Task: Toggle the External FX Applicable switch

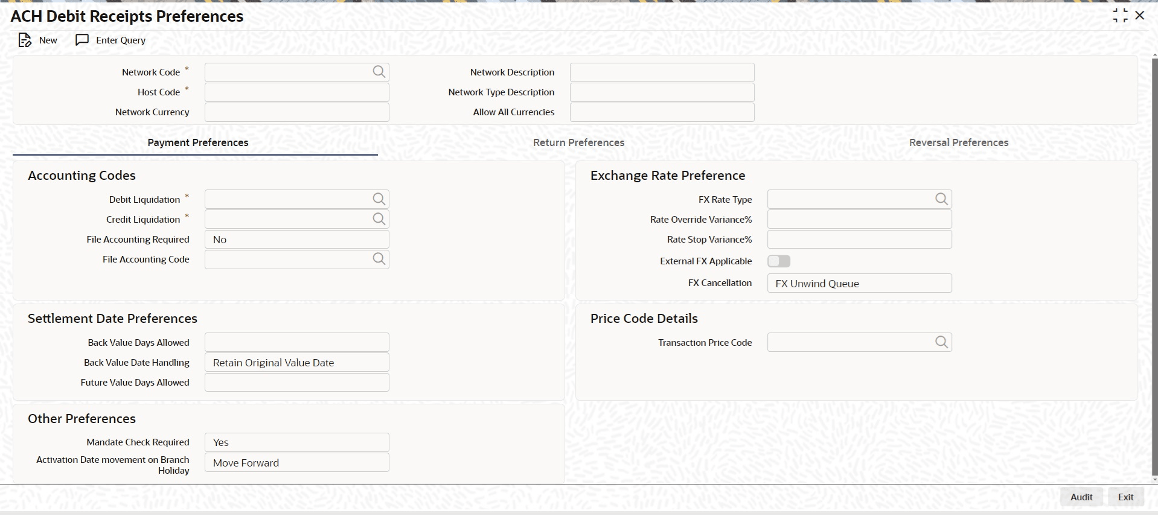Action: tap(778, 261)
